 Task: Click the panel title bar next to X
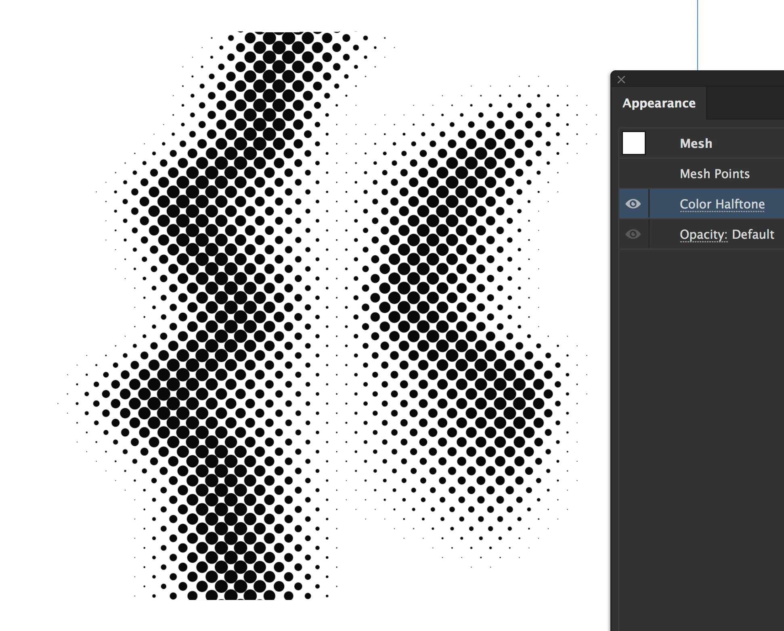coord(702,79)
